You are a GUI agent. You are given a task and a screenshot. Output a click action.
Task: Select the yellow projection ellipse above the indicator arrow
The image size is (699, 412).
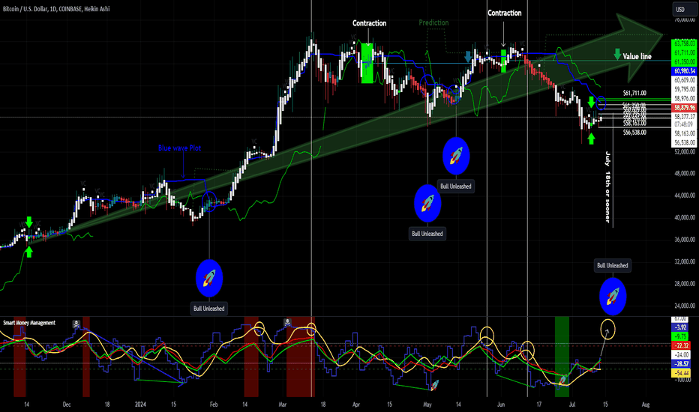608,329
